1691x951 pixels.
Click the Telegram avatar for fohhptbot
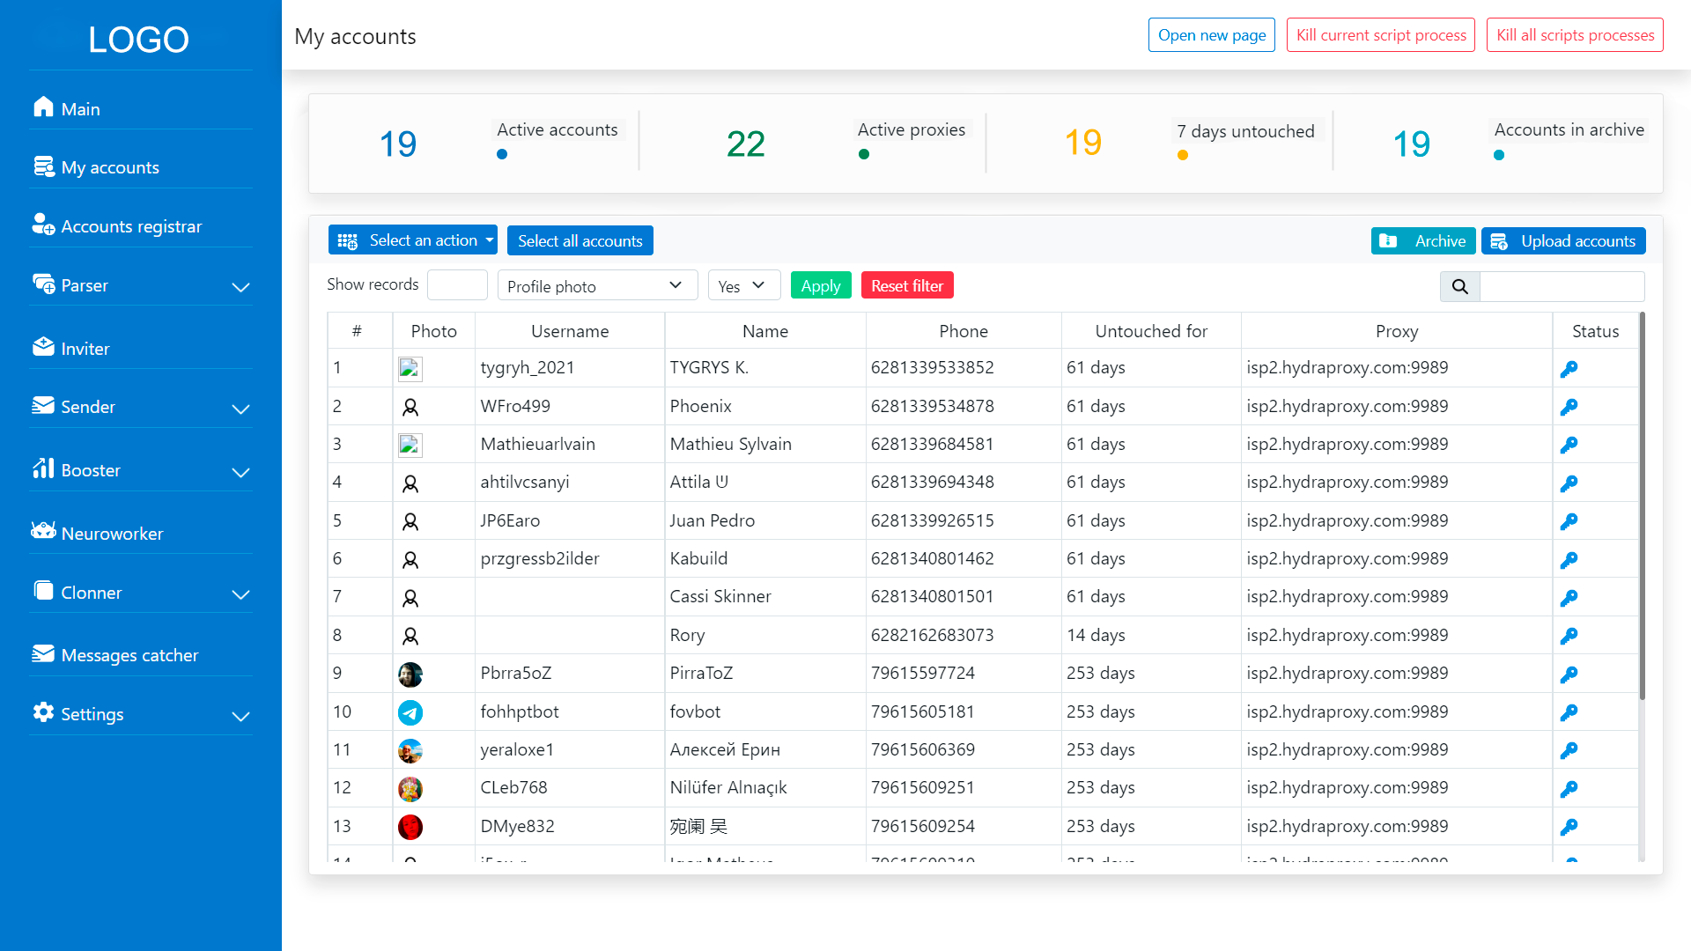click(410, 712)
